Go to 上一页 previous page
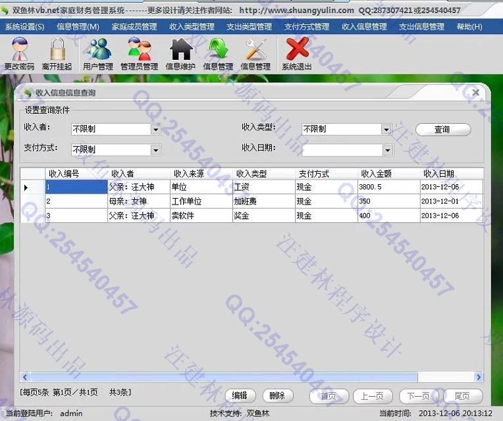This screenshot has width=503, height=421. click(373, 396)
